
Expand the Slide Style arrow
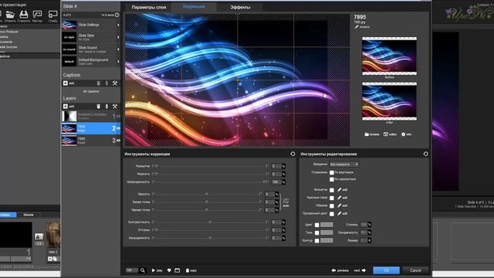point(118,37)
